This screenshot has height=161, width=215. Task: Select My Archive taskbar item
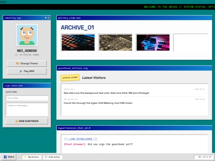click(x=31, y=157)
